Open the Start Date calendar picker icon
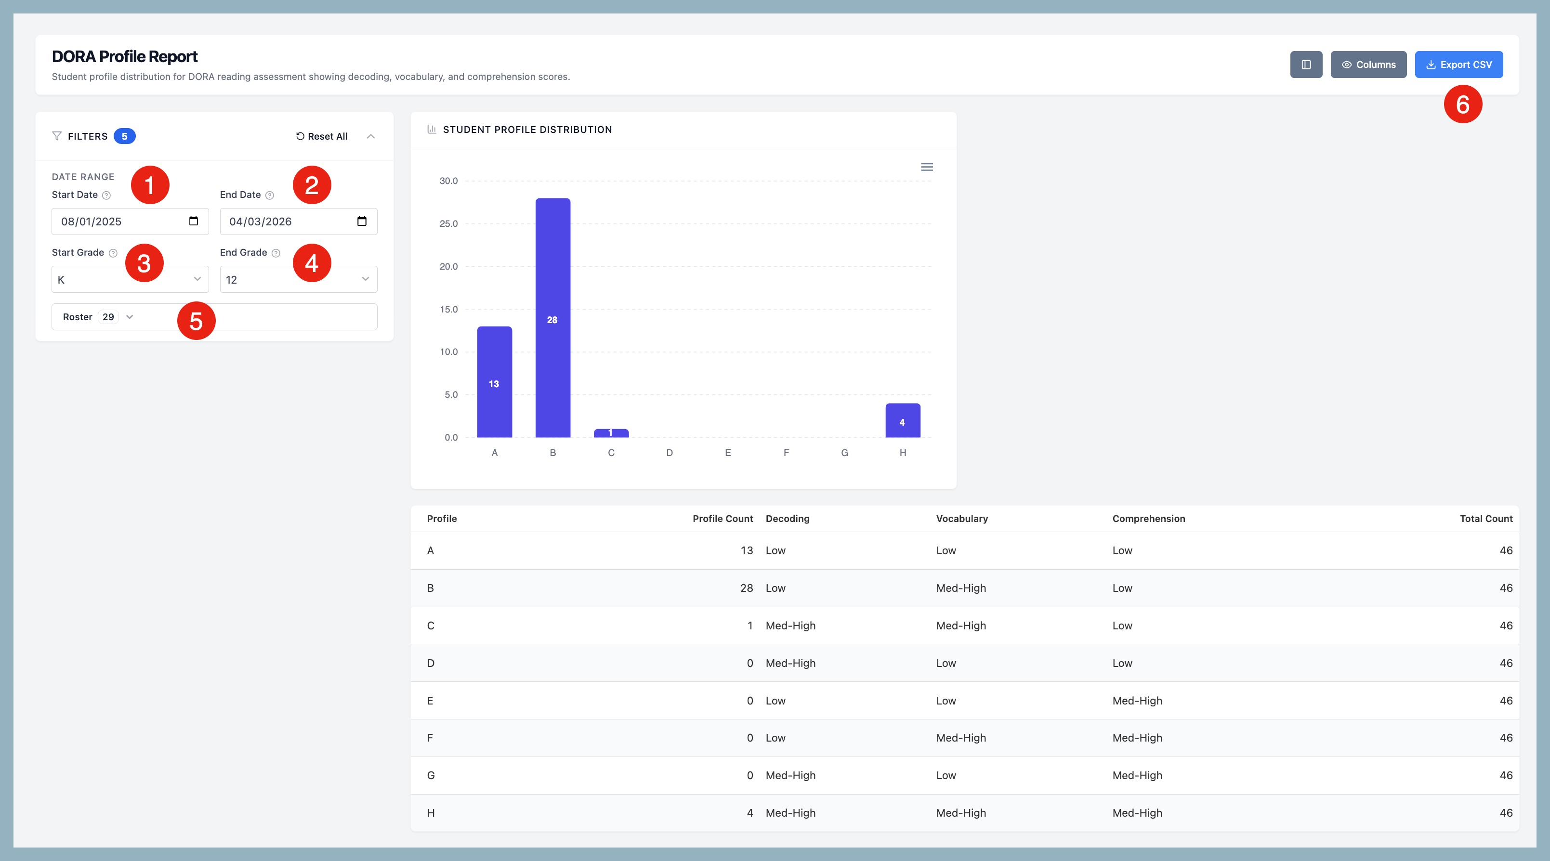Screen dimensions: 1550x861 click(193, 221)
